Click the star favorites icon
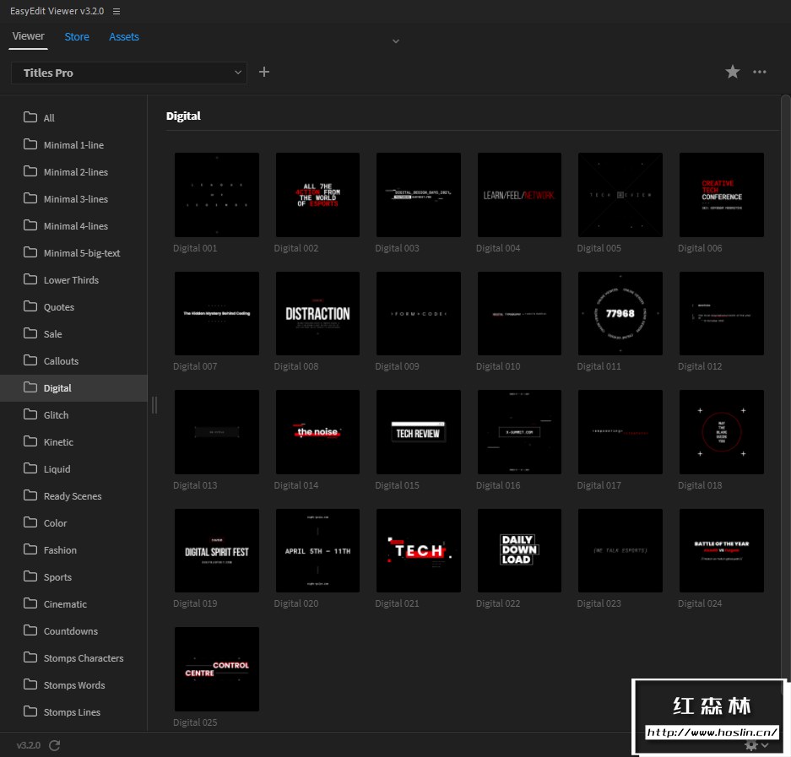Viewport: 791px width, 757px height. pos(733,73)
